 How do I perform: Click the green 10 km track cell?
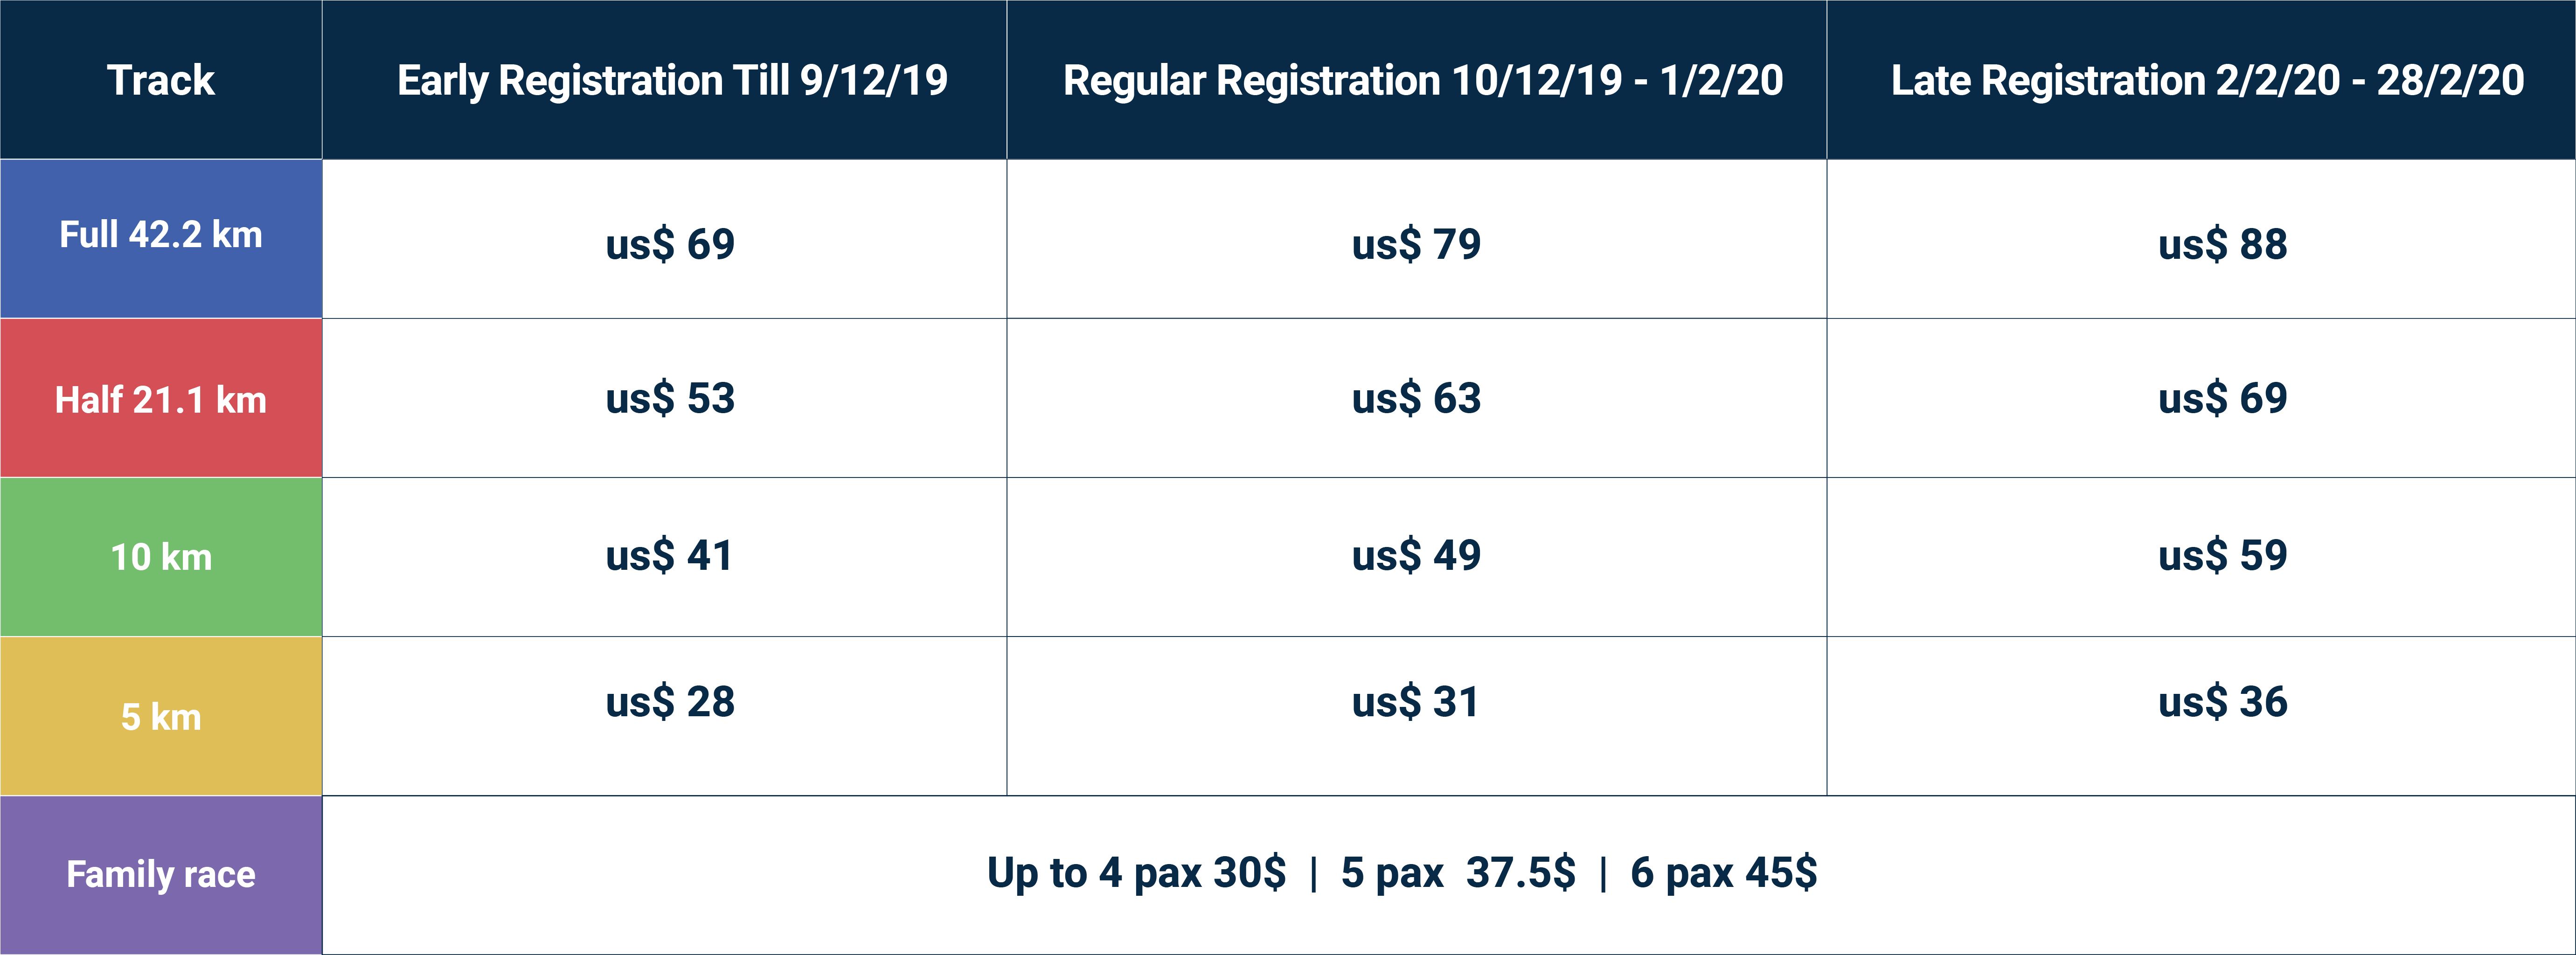[x=161, y=557]
